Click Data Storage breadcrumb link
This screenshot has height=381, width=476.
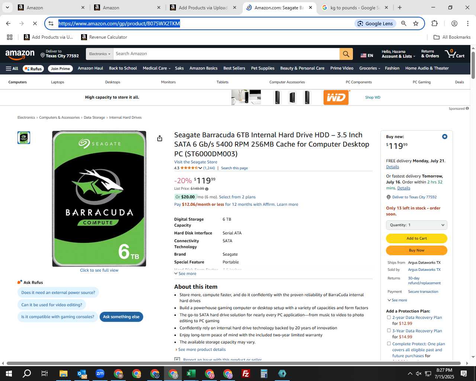pos(94,118)
